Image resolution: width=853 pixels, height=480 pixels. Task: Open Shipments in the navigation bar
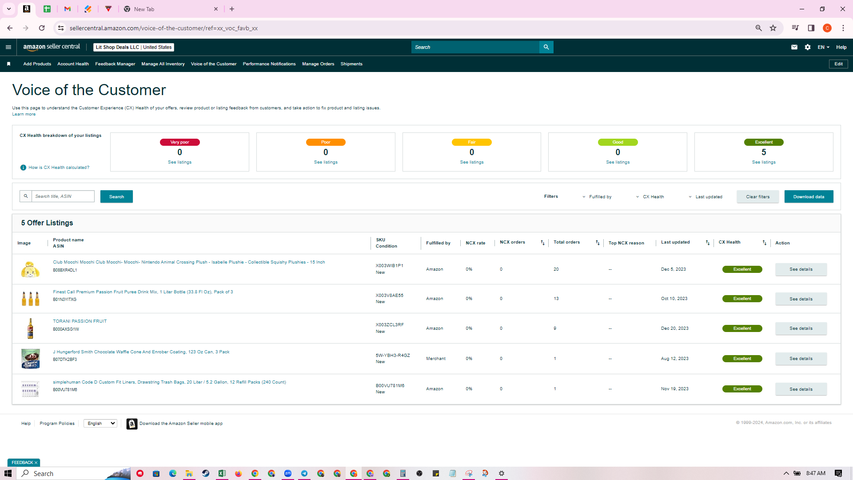(351, 64)
